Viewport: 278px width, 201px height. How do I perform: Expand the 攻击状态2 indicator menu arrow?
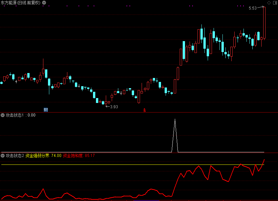coord(3,156)
